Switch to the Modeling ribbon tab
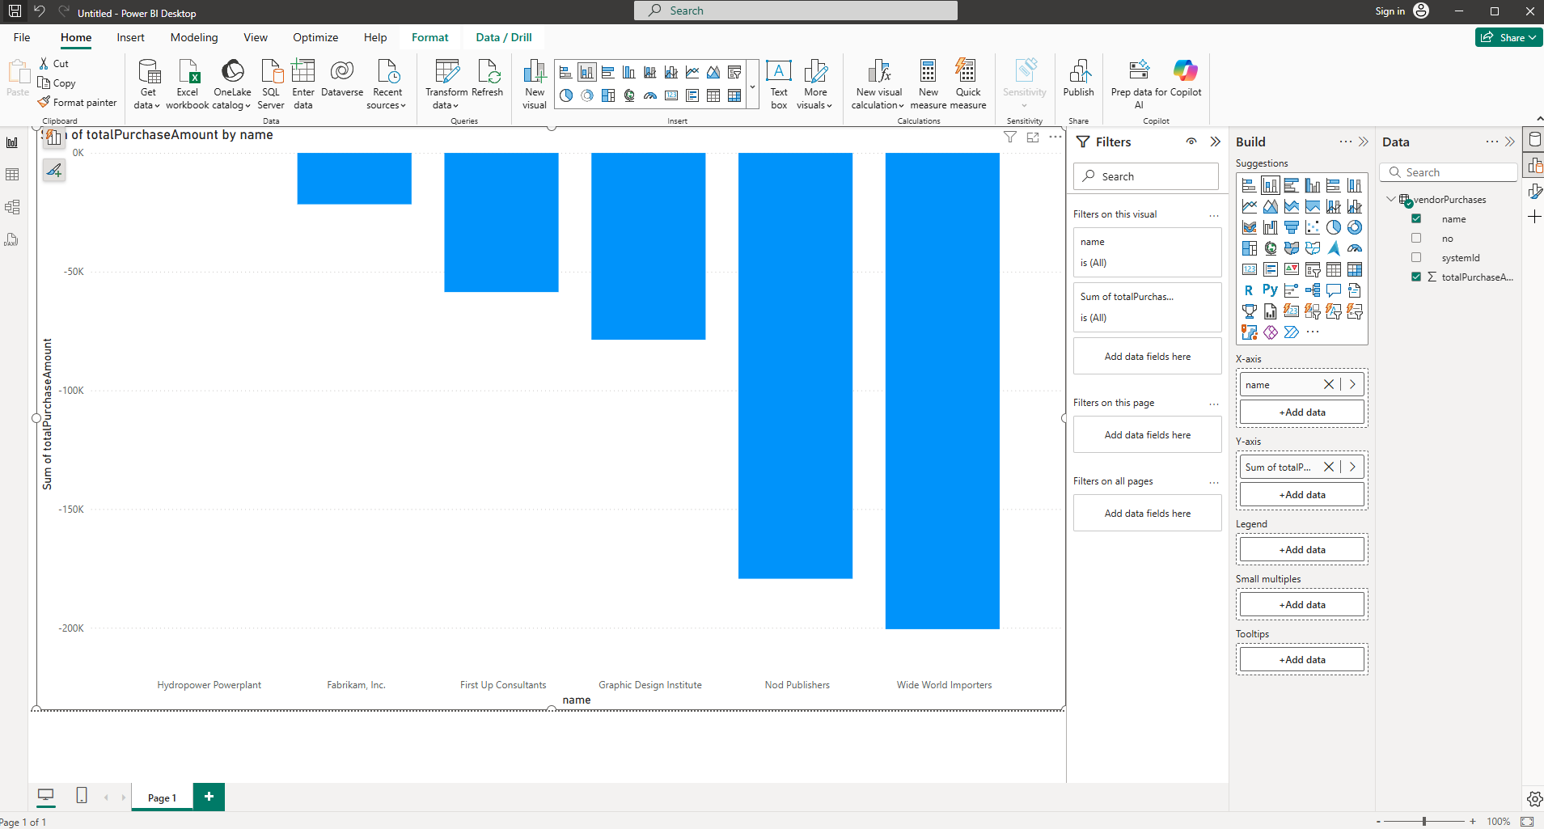The width and height of the screenshot is (1544, 829). tap(193, 37)
